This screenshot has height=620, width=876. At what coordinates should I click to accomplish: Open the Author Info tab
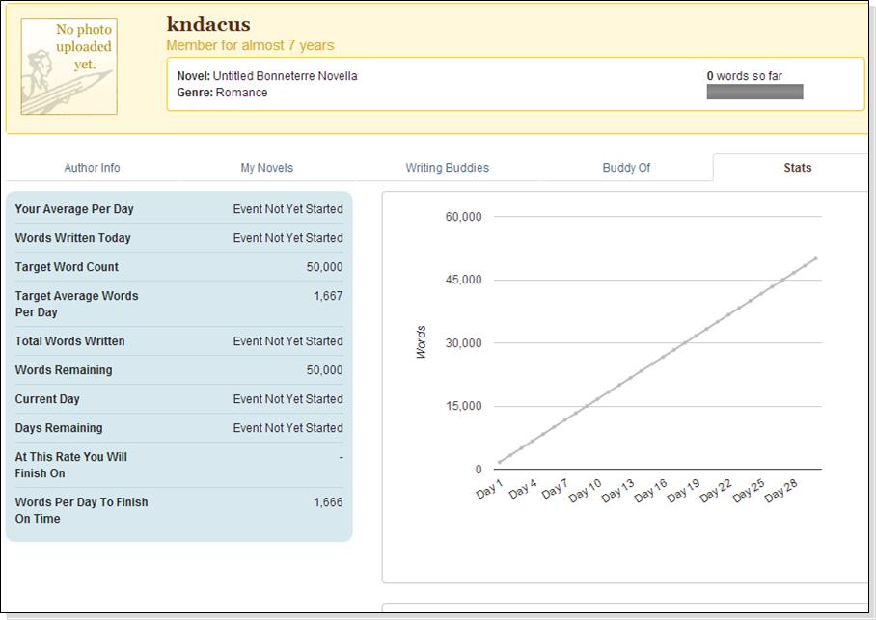point(92,168)
